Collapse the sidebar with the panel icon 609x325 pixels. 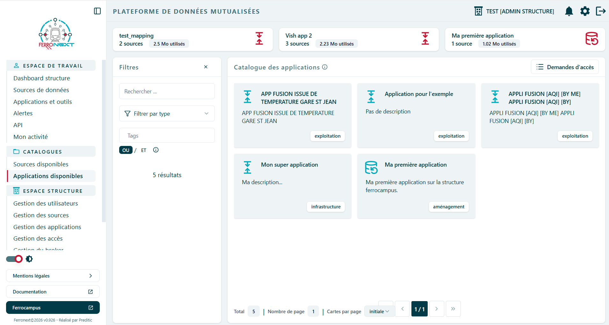tap(98, 11)
